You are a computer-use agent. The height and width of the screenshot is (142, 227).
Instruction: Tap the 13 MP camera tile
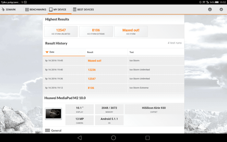79,120
